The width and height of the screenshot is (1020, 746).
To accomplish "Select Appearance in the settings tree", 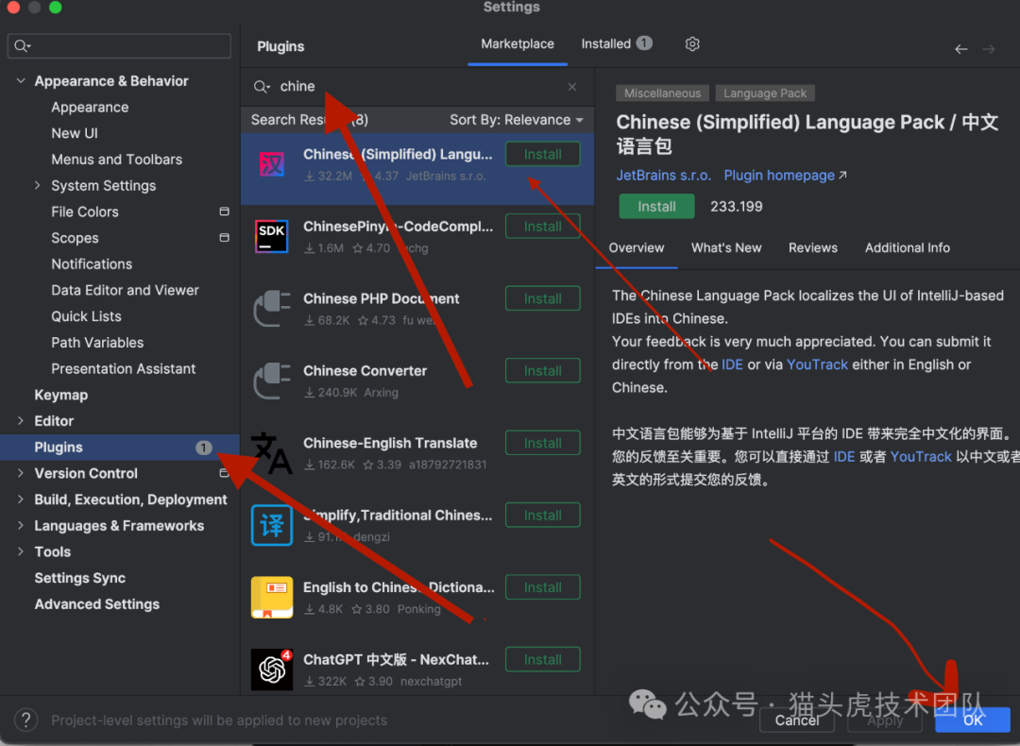I will click(x=90, y=108).
